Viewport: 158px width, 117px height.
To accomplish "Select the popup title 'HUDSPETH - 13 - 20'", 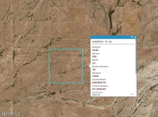I will coord(102,42).
